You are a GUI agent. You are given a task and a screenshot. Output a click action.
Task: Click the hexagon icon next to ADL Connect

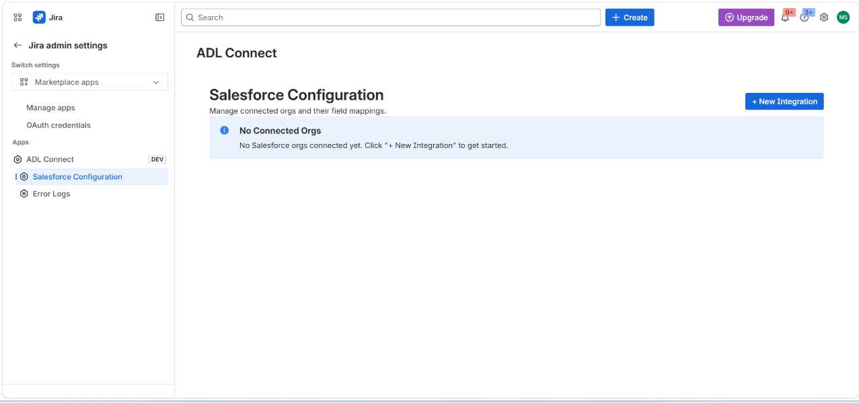[x=17, y=159]
